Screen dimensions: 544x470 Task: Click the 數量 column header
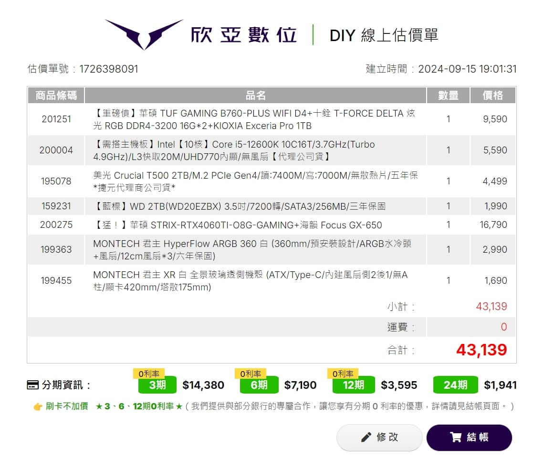(448, 95)
